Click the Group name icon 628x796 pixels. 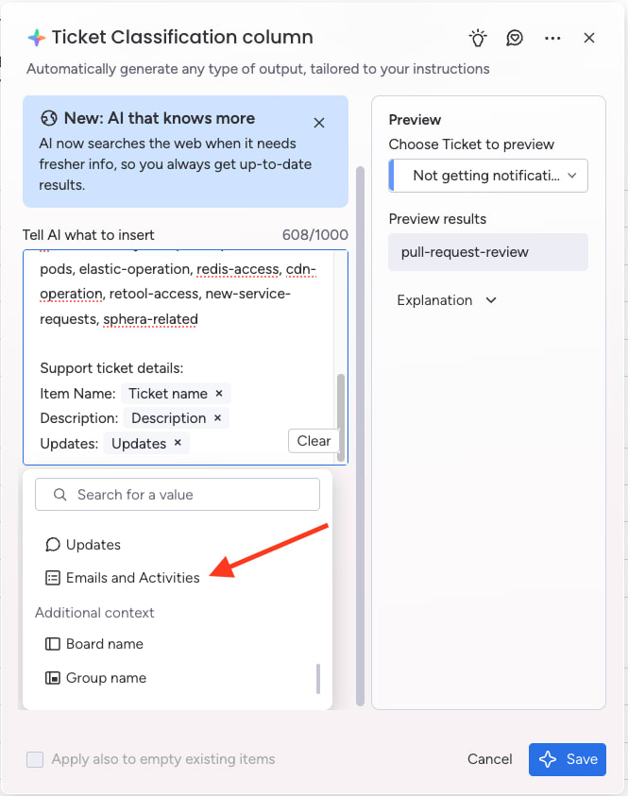pyautogui.click(x=53, y=678)
